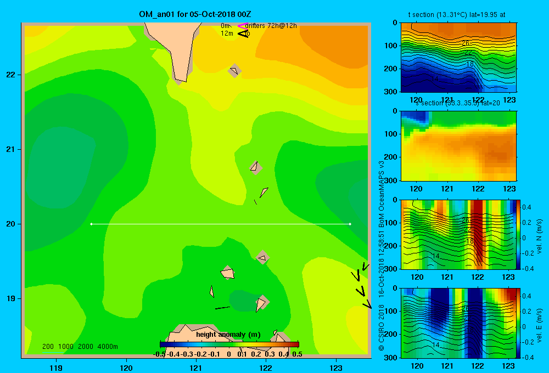Screen dimensions: 549x373
Task: Click the 'vel. E (m/s)' axis label
Action: tap(539, 325)
